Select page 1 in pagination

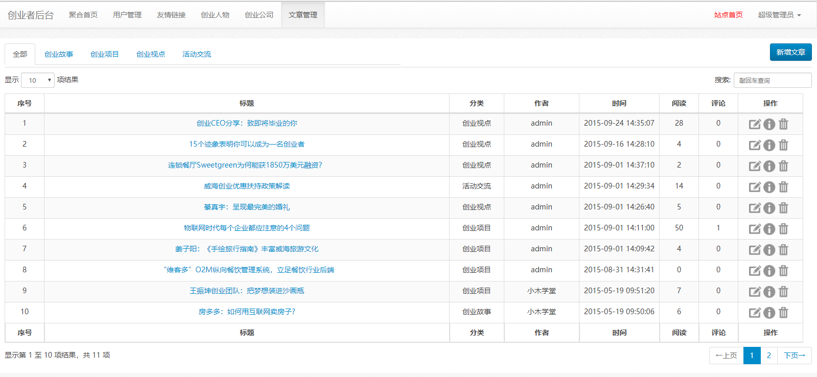click(x=752, y=356)
